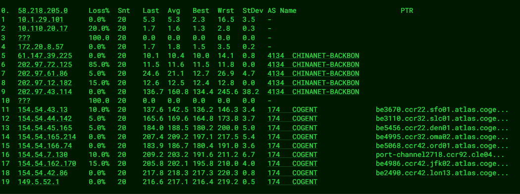Click the 154.54.165.214 IP link
520x194 pixels.
[x=47, y=137]
